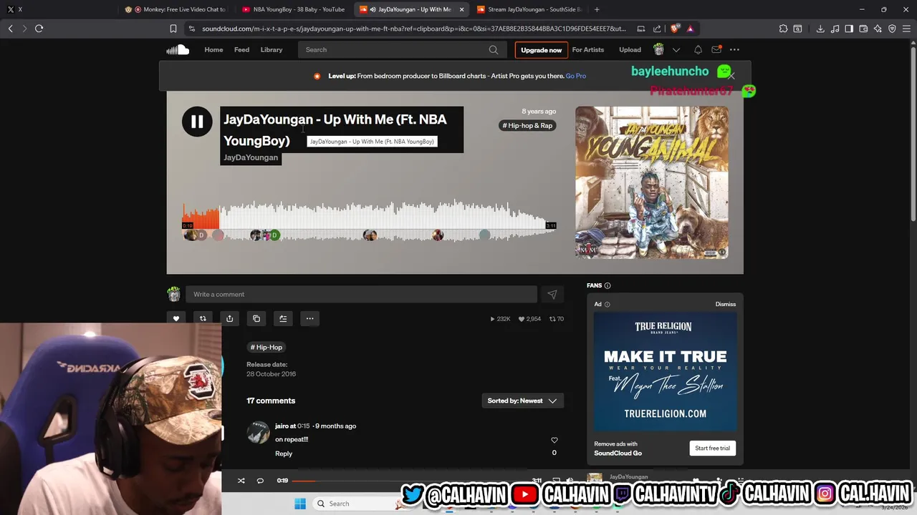
Task: Open the Feed page
Action: pos(241,49)
